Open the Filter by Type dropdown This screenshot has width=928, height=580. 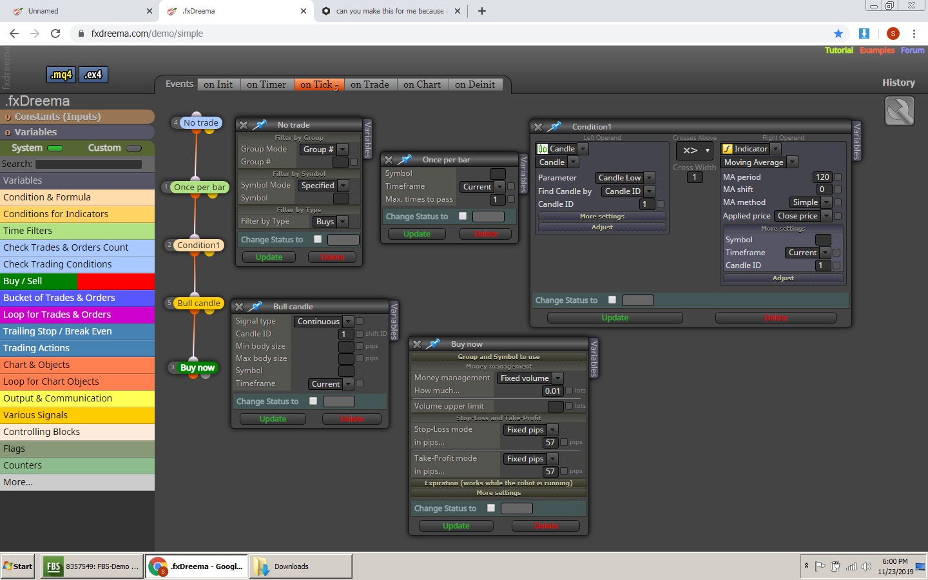click(x=331, y=222)
